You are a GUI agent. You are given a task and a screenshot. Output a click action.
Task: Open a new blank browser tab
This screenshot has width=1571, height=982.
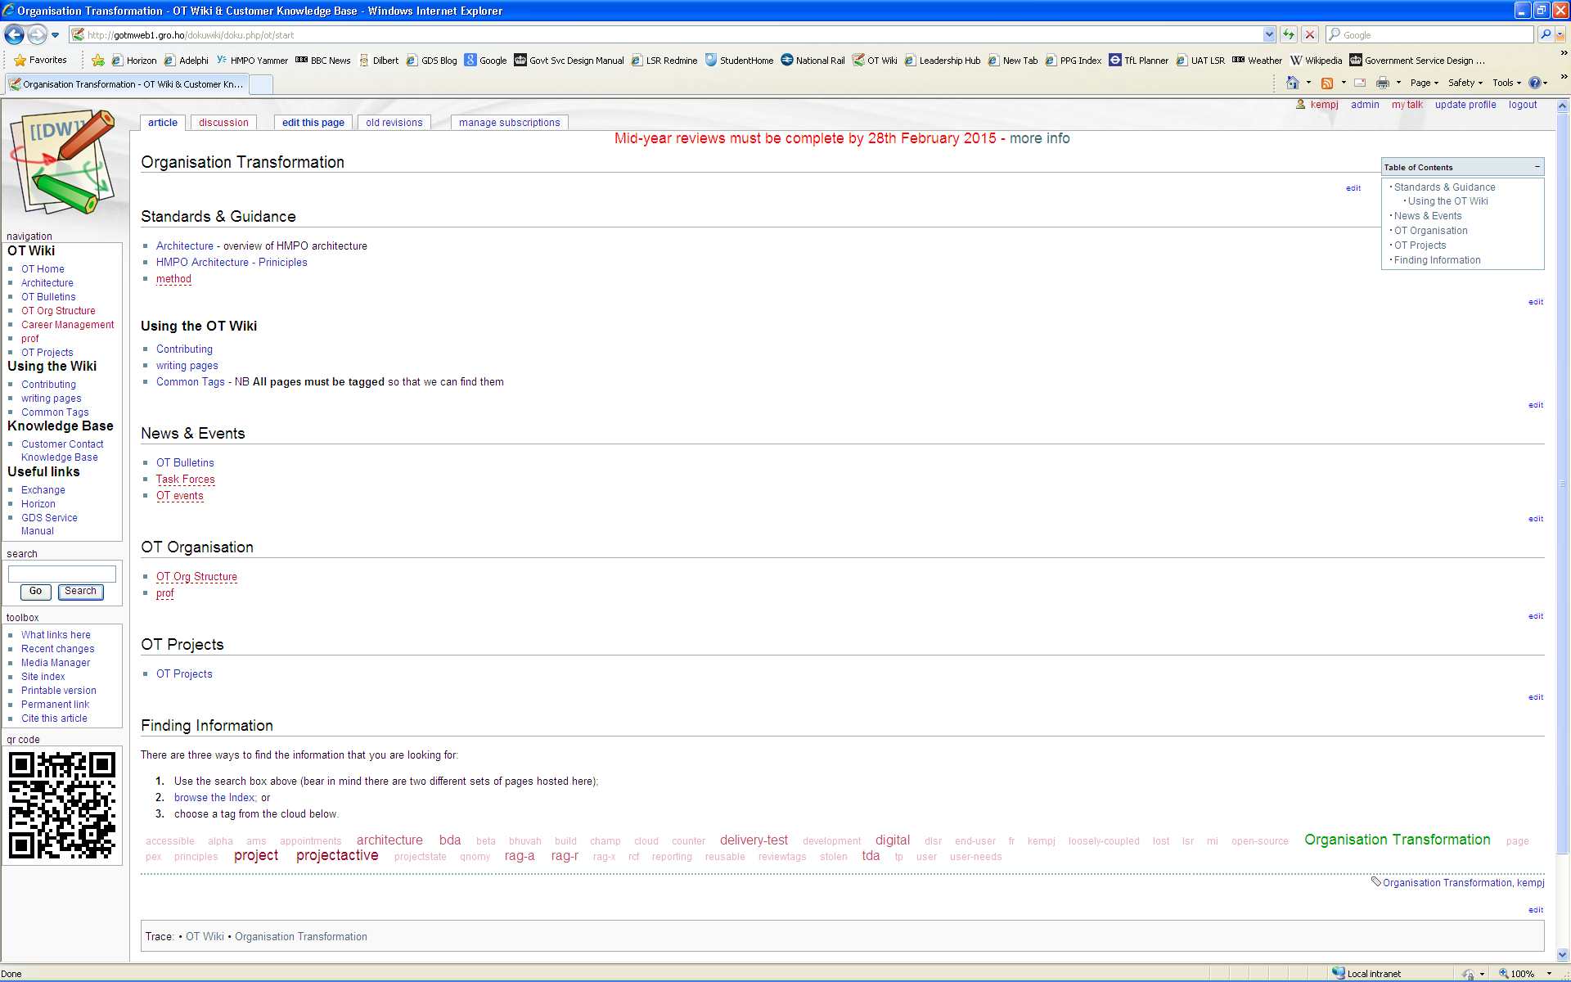tap(260, 84)
